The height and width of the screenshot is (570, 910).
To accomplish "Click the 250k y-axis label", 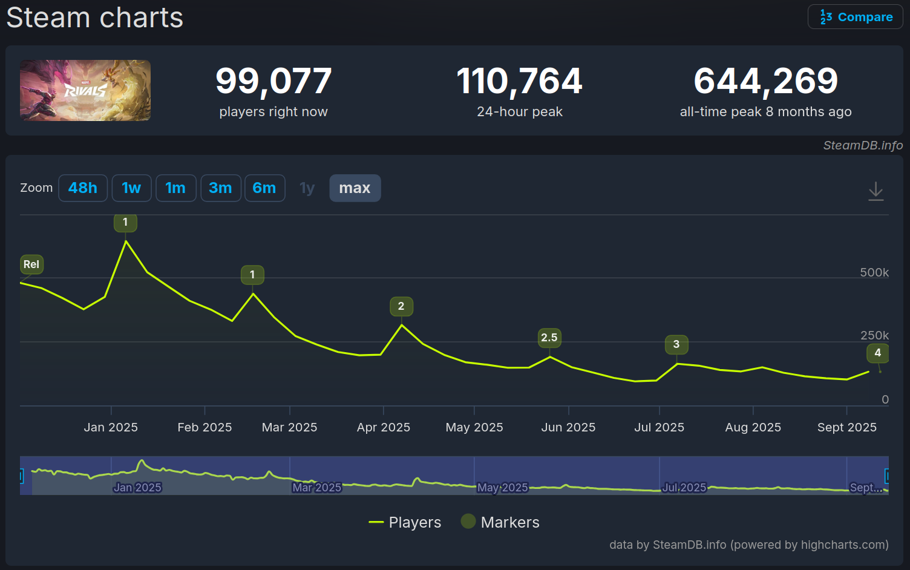I will tap(874, 335).
